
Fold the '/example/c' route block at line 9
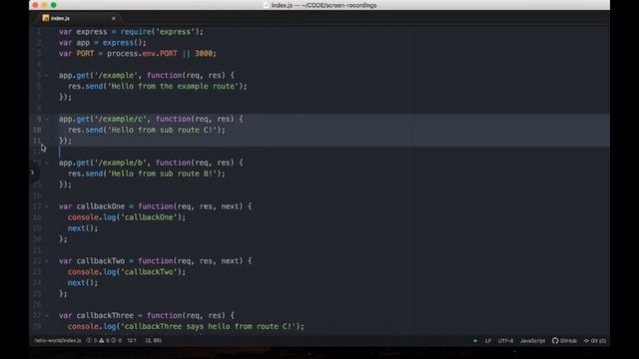46,119
